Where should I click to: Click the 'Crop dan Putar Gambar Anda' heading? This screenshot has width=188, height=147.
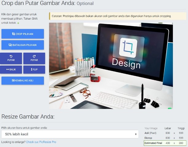click(x=38, y=3)
